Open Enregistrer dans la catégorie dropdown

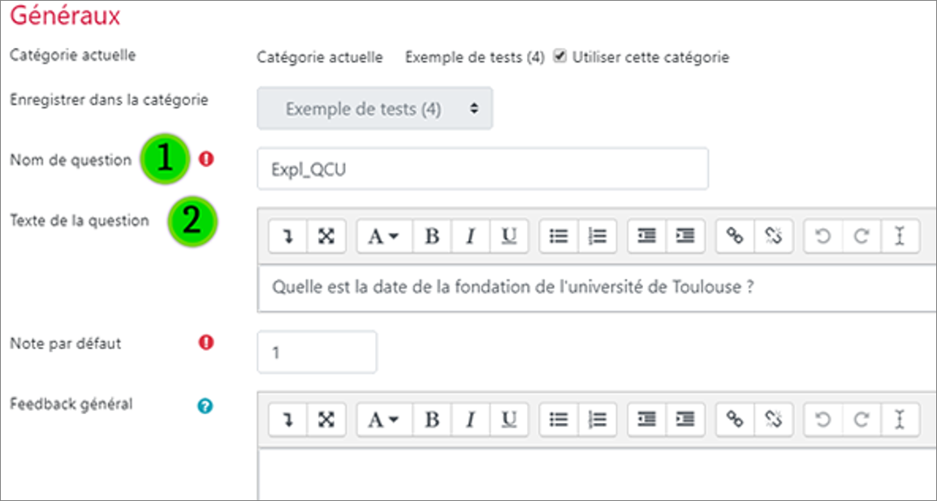(374, 109)
